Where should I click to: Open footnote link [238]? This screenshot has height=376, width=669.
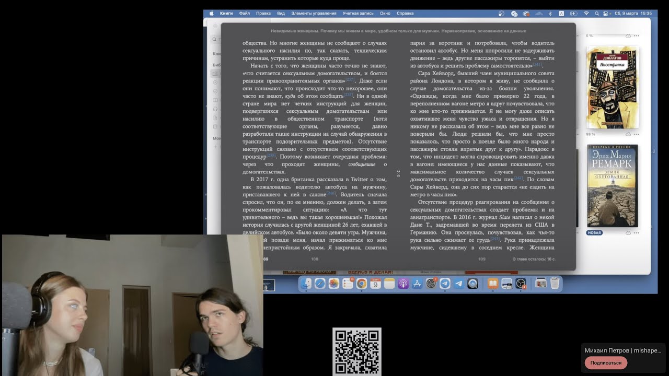[x=349, y=95]
